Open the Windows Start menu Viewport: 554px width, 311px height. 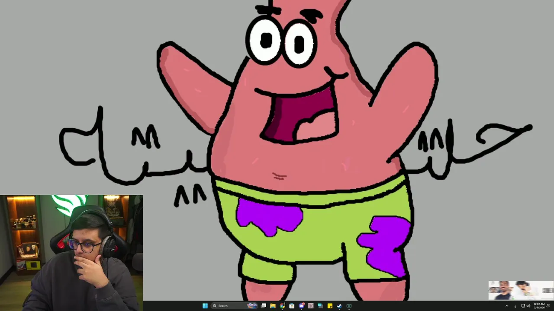coord(205,306)
